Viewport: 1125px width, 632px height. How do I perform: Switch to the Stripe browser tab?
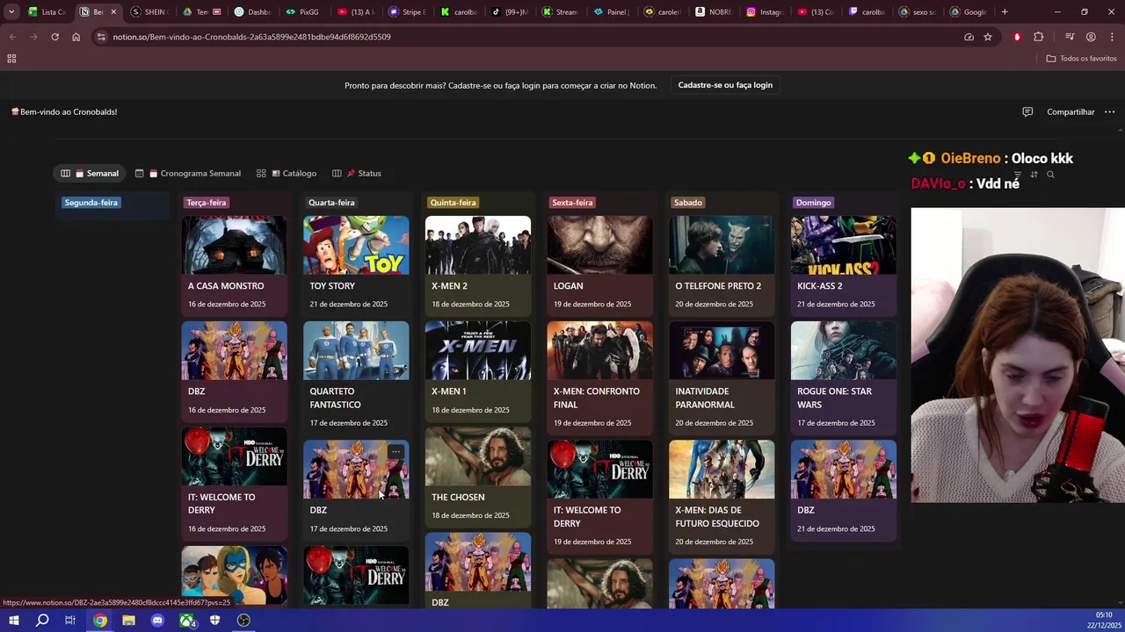tap(407, 12)
